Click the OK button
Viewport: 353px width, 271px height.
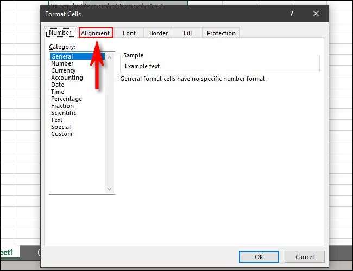tap(259, 257)
